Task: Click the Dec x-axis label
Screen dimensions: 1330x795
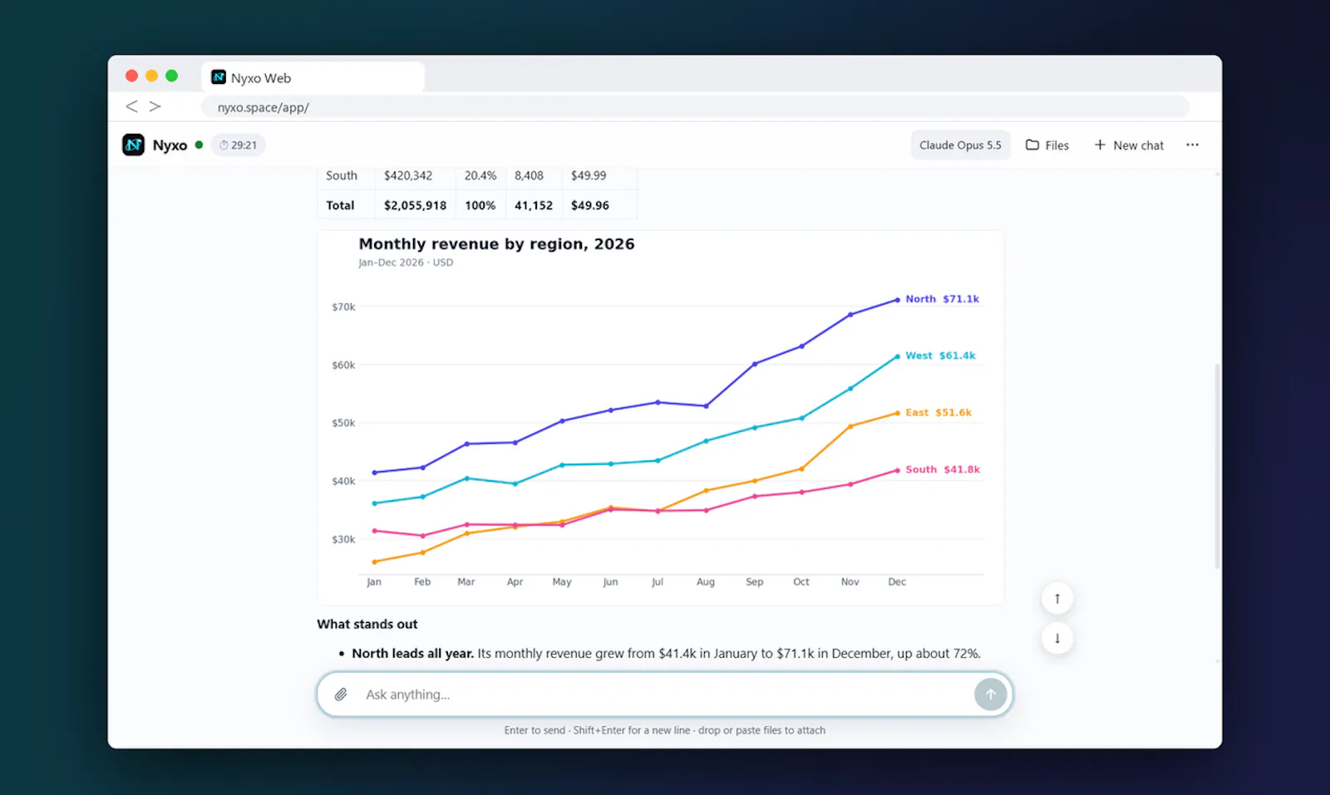Action: click(897, 582)
